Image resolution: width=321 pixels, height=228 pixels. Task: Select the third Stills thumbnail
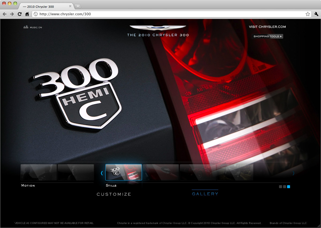coord(198,172)
